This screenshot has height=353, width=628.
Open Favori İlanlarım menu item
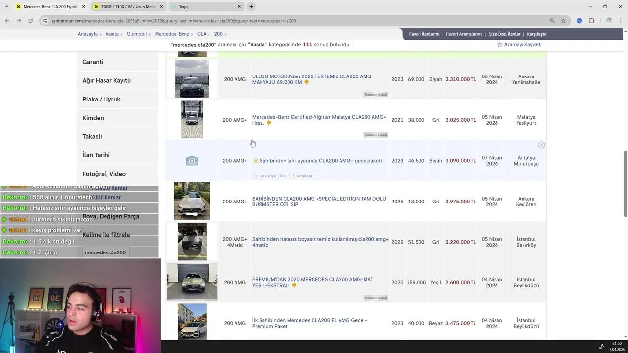click(x=424, y=34)
